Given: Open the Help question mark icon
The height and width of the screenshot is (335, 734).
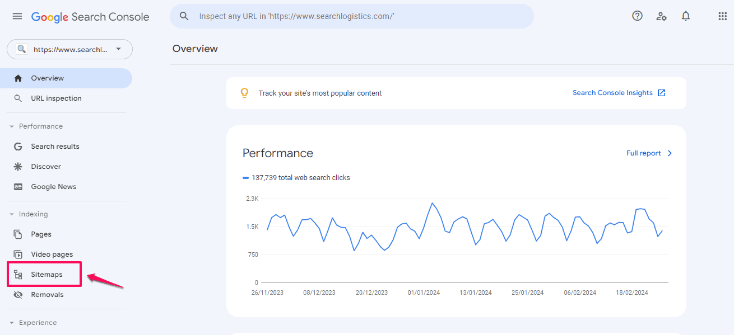Looking at the screenshot, I should coord(637,16).
